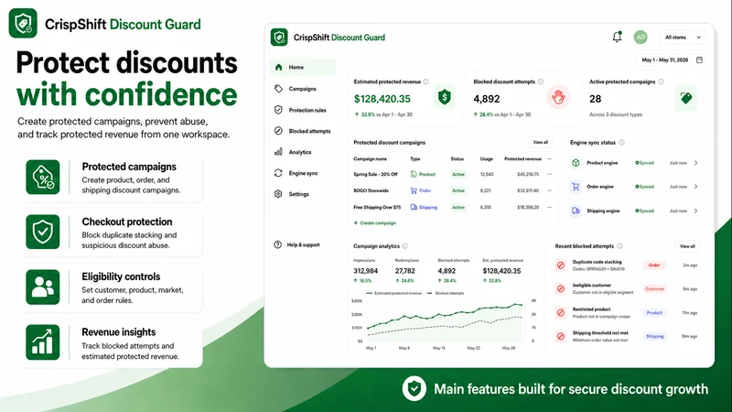732x412 pixels.
Task: Click info icon next to Campaign analytics
Action: click(404, 246)
